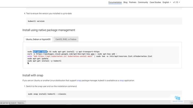Viewport: 193px width, 108px height.
Task: Click the 'Install with snap' heading
Action: coord(33,75)
